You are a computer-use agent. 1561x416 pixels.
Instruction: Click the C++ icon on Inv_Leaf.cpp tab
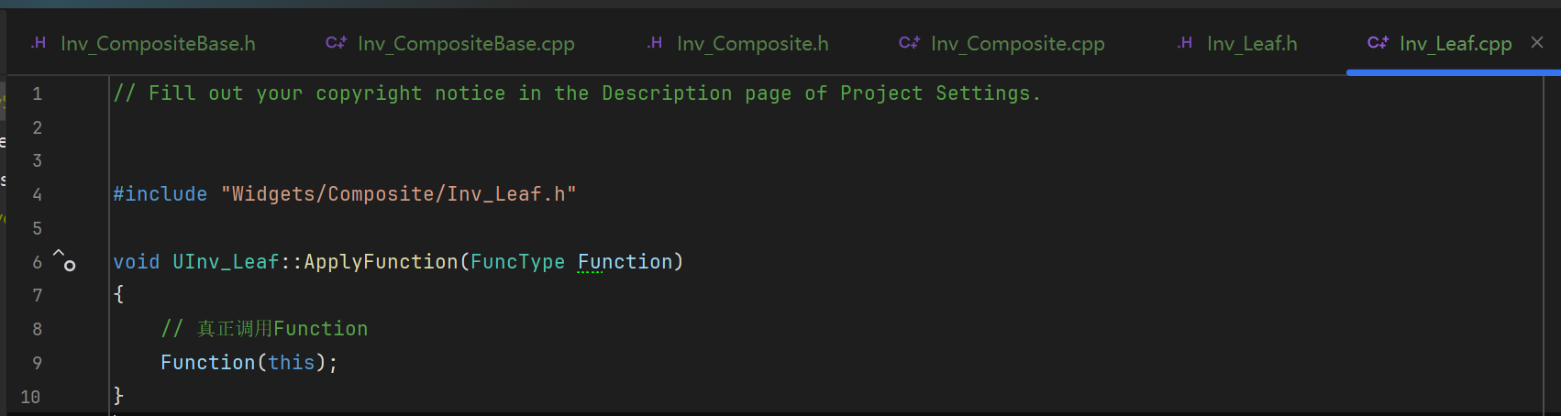coord(1378,43)
